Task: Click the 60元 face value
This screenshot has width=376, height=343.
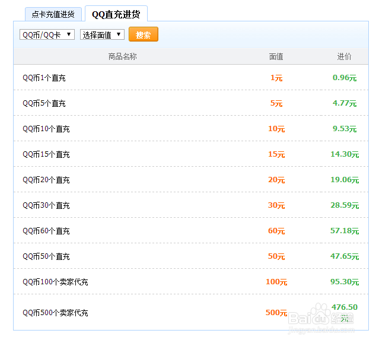Action: [276, 231]
